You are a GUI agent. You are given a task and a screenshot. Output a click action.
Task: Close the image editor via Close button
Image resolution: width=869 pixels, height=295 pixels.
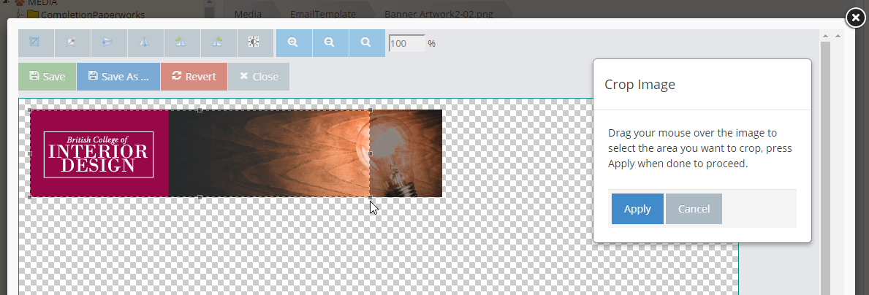[259, 77]
